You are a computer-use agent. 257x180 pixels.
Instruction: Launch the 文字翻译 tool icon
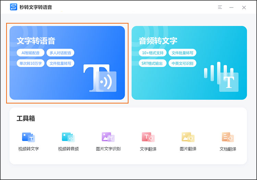[148, 137]
